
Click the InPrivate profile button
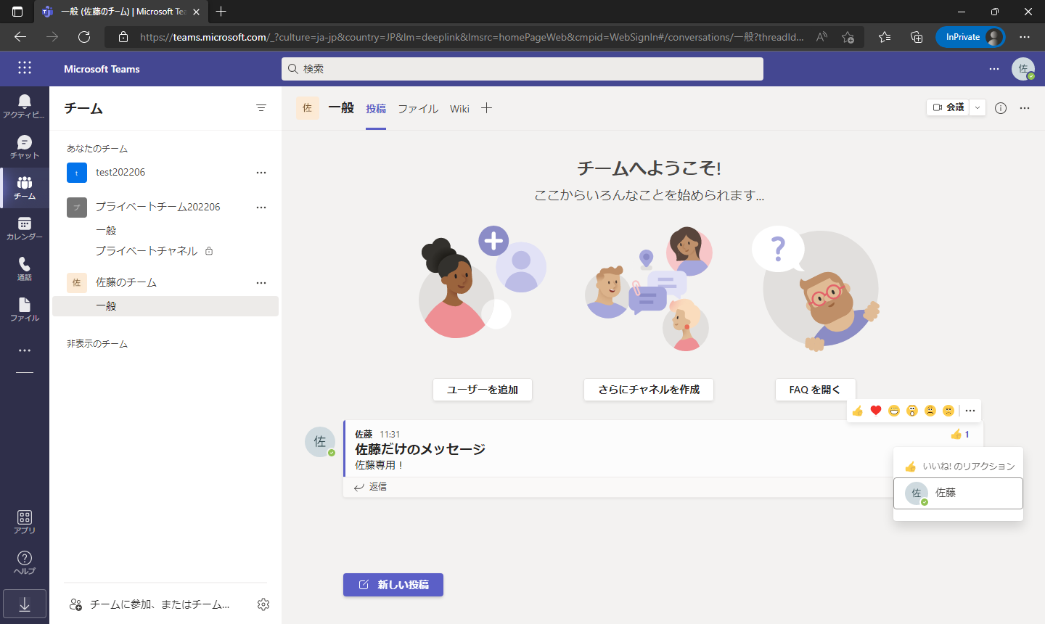click(970, 37)
